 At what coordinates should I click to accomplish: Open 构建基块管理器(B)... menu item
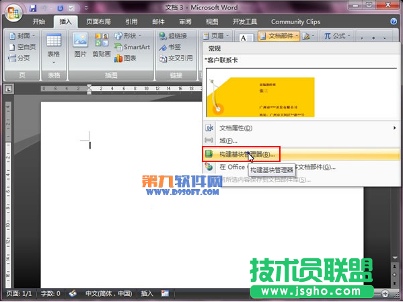point(301,155)
